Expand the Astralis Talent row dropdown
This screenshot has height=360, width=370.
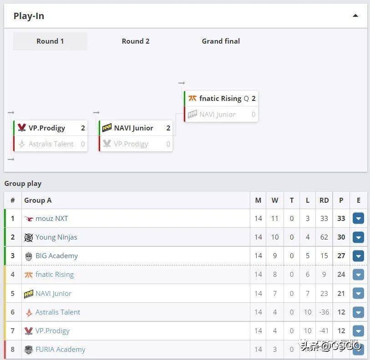358,312
